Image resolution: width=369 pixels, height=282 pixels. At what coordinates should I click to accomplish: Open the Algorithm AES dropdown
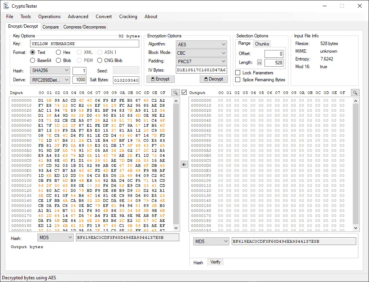pos(201,44)
